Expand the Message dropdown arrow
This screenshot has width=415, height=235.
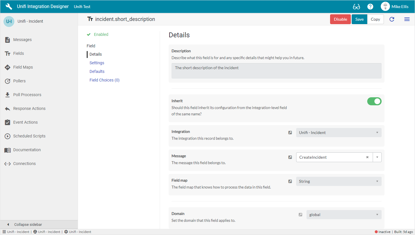[x=377, y=157]
